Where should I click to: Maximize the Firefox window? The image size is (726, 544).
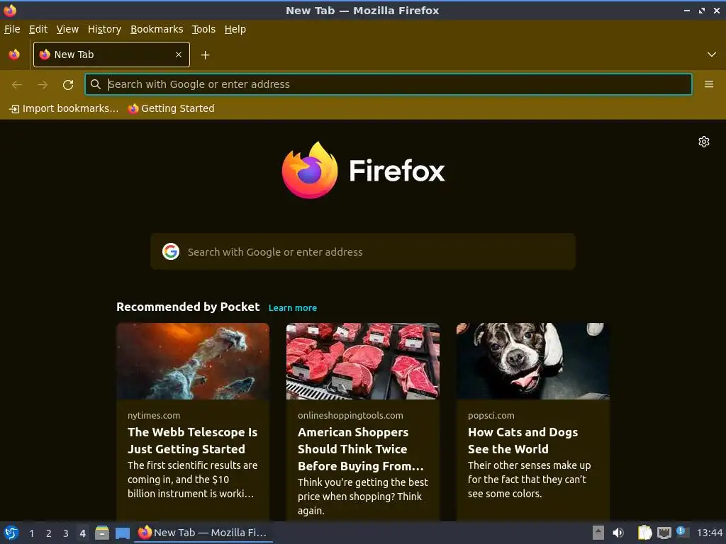coord(702,10)
